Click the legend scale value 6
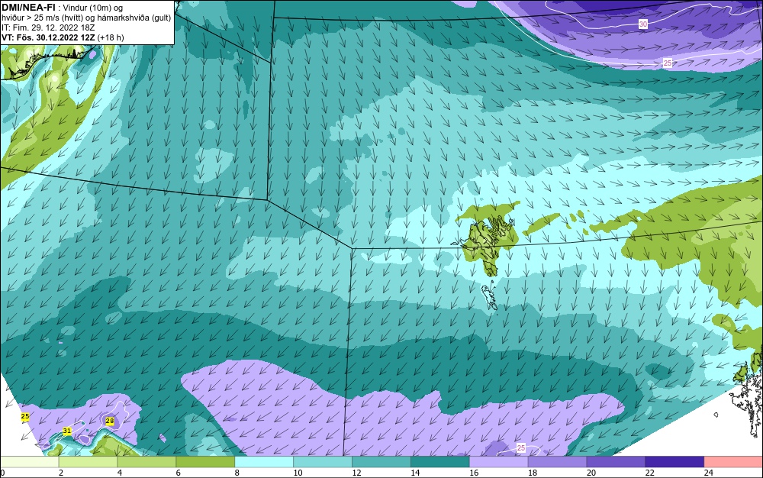The image size is (763, 478). (x=178, y=473)
